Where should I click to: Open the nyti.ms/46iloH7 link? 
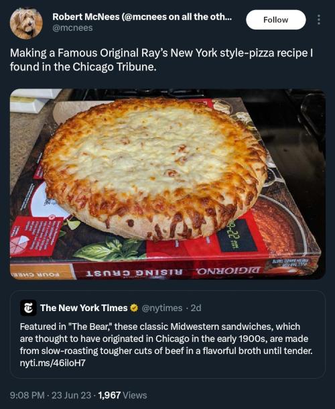click(53, 363)
